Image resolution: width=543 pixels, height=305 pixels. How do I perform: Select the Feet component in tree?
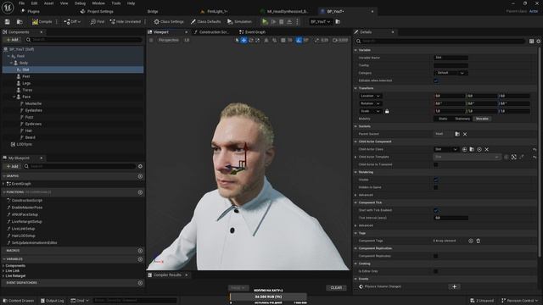pos(26,76)
